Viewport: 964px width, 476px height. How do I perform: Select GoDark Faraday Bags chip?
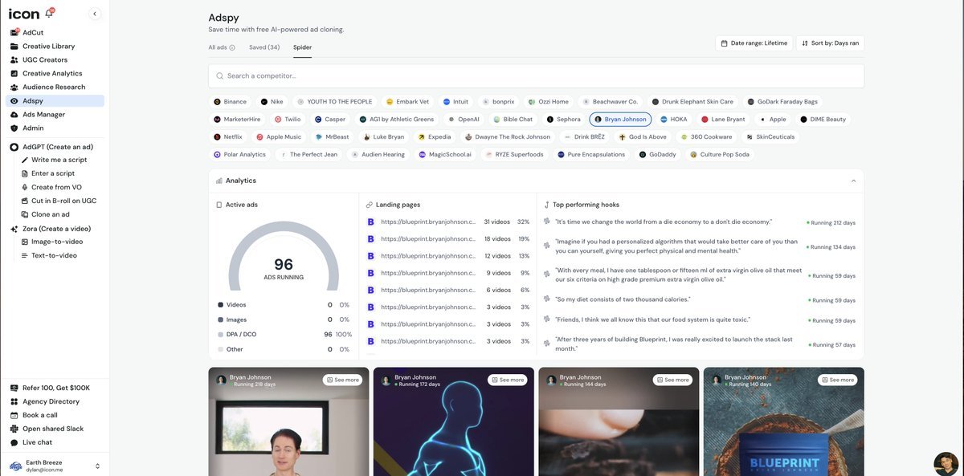pos(782,102)
